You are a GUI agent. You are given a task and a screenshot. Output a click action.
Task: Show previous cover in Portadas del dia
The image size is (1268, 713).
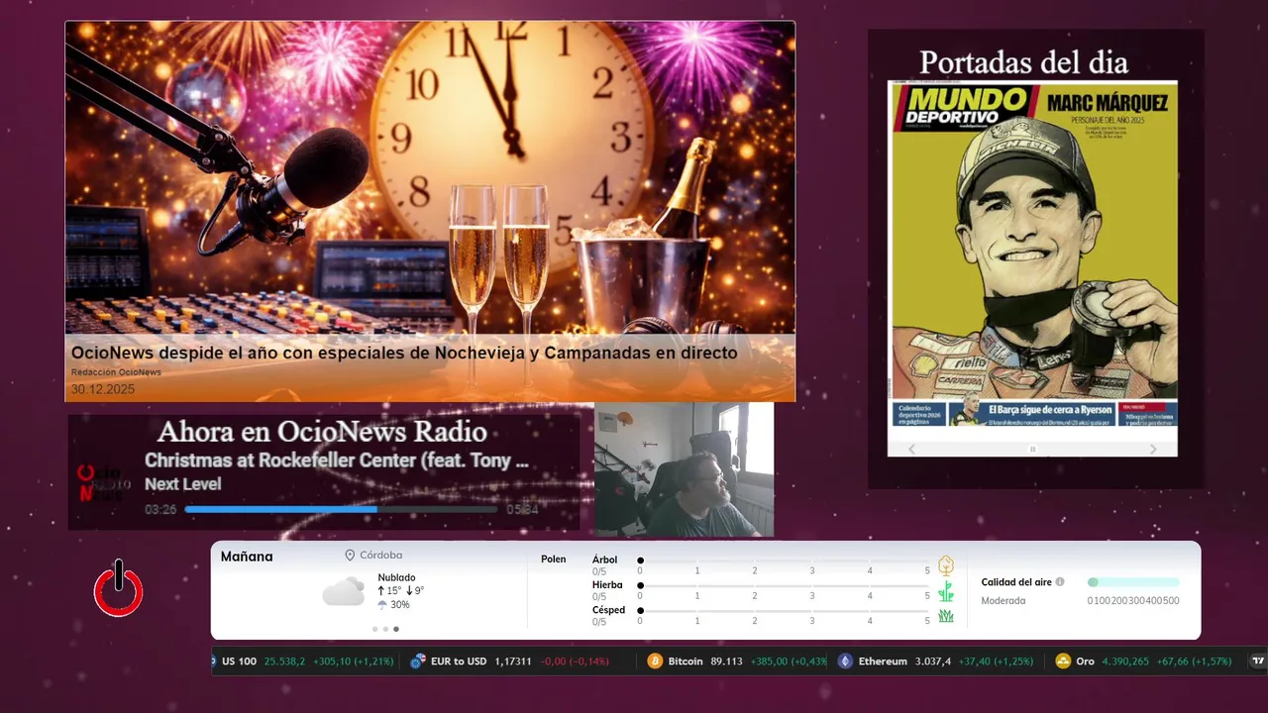pyautogui.click(x=912, y=449)
